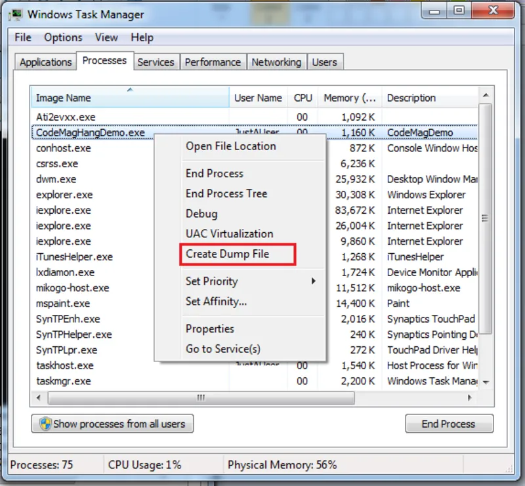Image resolution: width=525 pixels, height=486 pixels.
Task: Select the dwm.exe process
Action: click(56, 179)
